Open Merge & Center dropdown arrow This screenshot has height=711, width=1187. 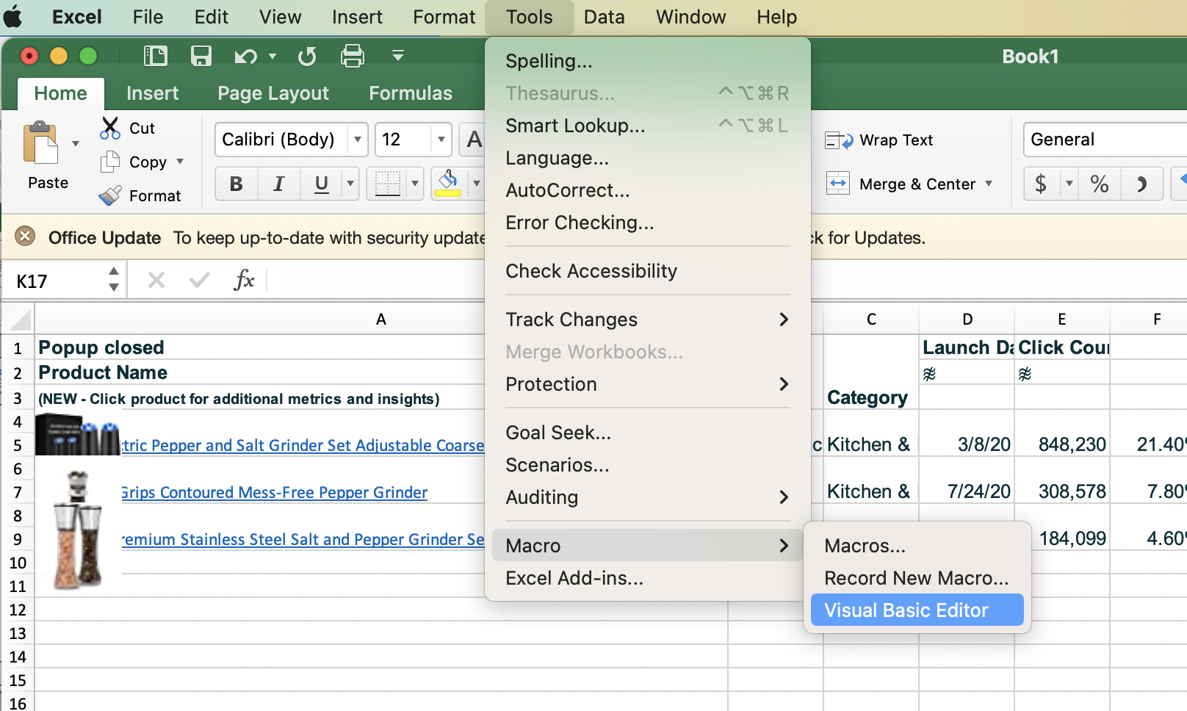coord(989,184)
